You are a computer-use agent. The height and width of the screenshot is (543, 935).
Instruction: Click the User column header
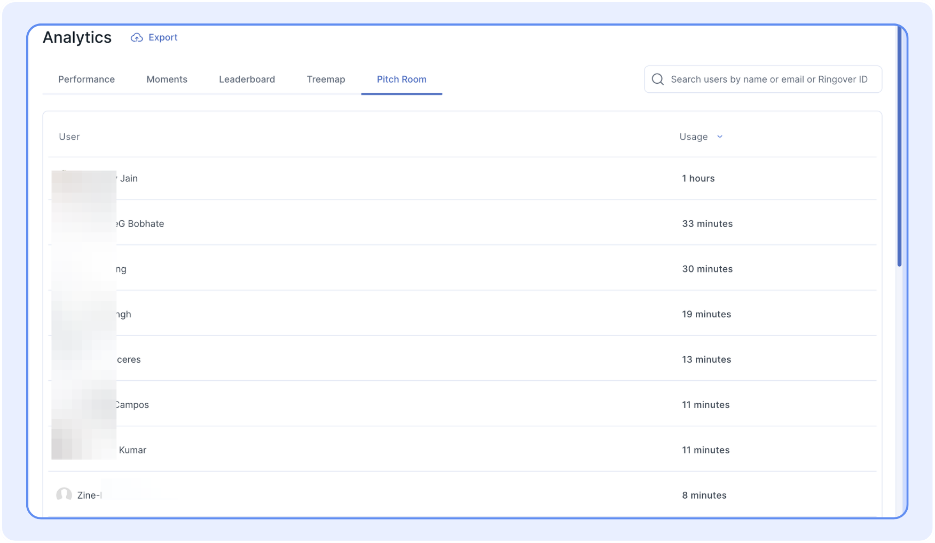click(x=69, y=137)
